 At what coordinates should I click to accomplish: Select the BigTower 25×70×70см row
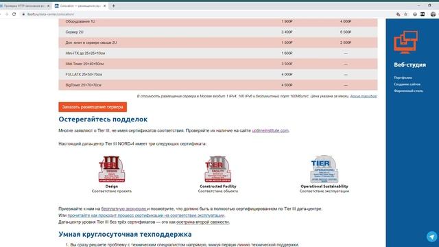pyautogui.click(x=218, y=85)
